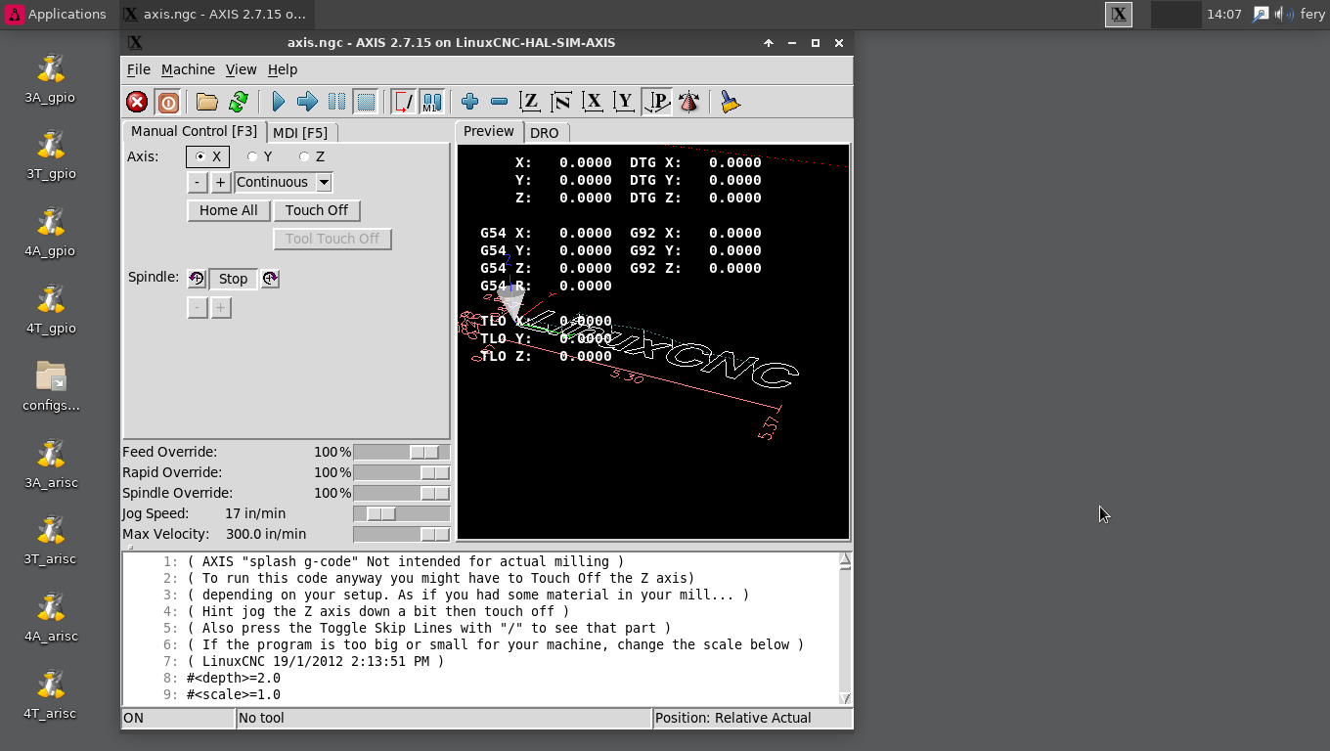Image resolution: width=1330 pixels, height=751 pixels.
Task: Click the Touch Off button
Action: pos(317,210)
